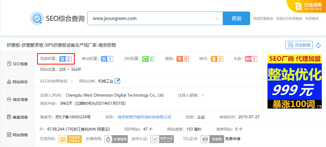Open company link 南京欧格节能环保科技有限公司

(x=144, y=117)
